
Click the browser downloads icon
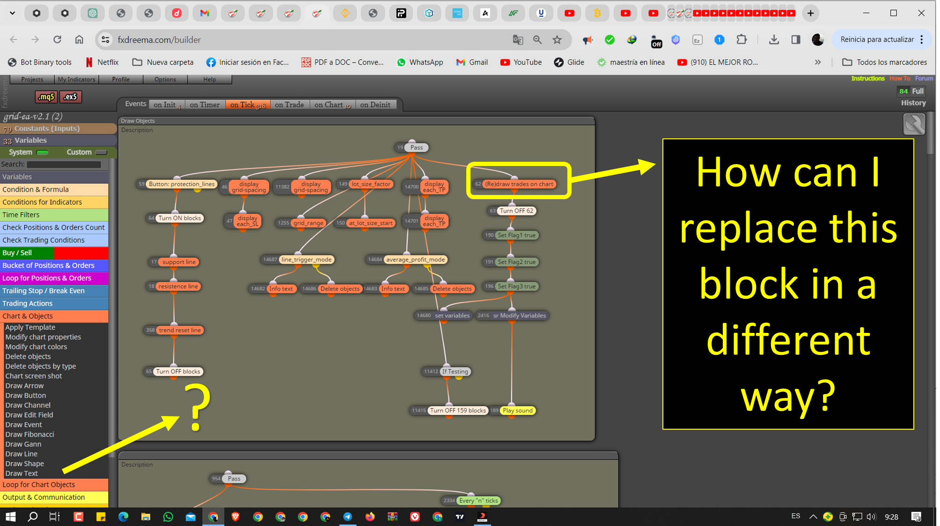click(774, 40)
